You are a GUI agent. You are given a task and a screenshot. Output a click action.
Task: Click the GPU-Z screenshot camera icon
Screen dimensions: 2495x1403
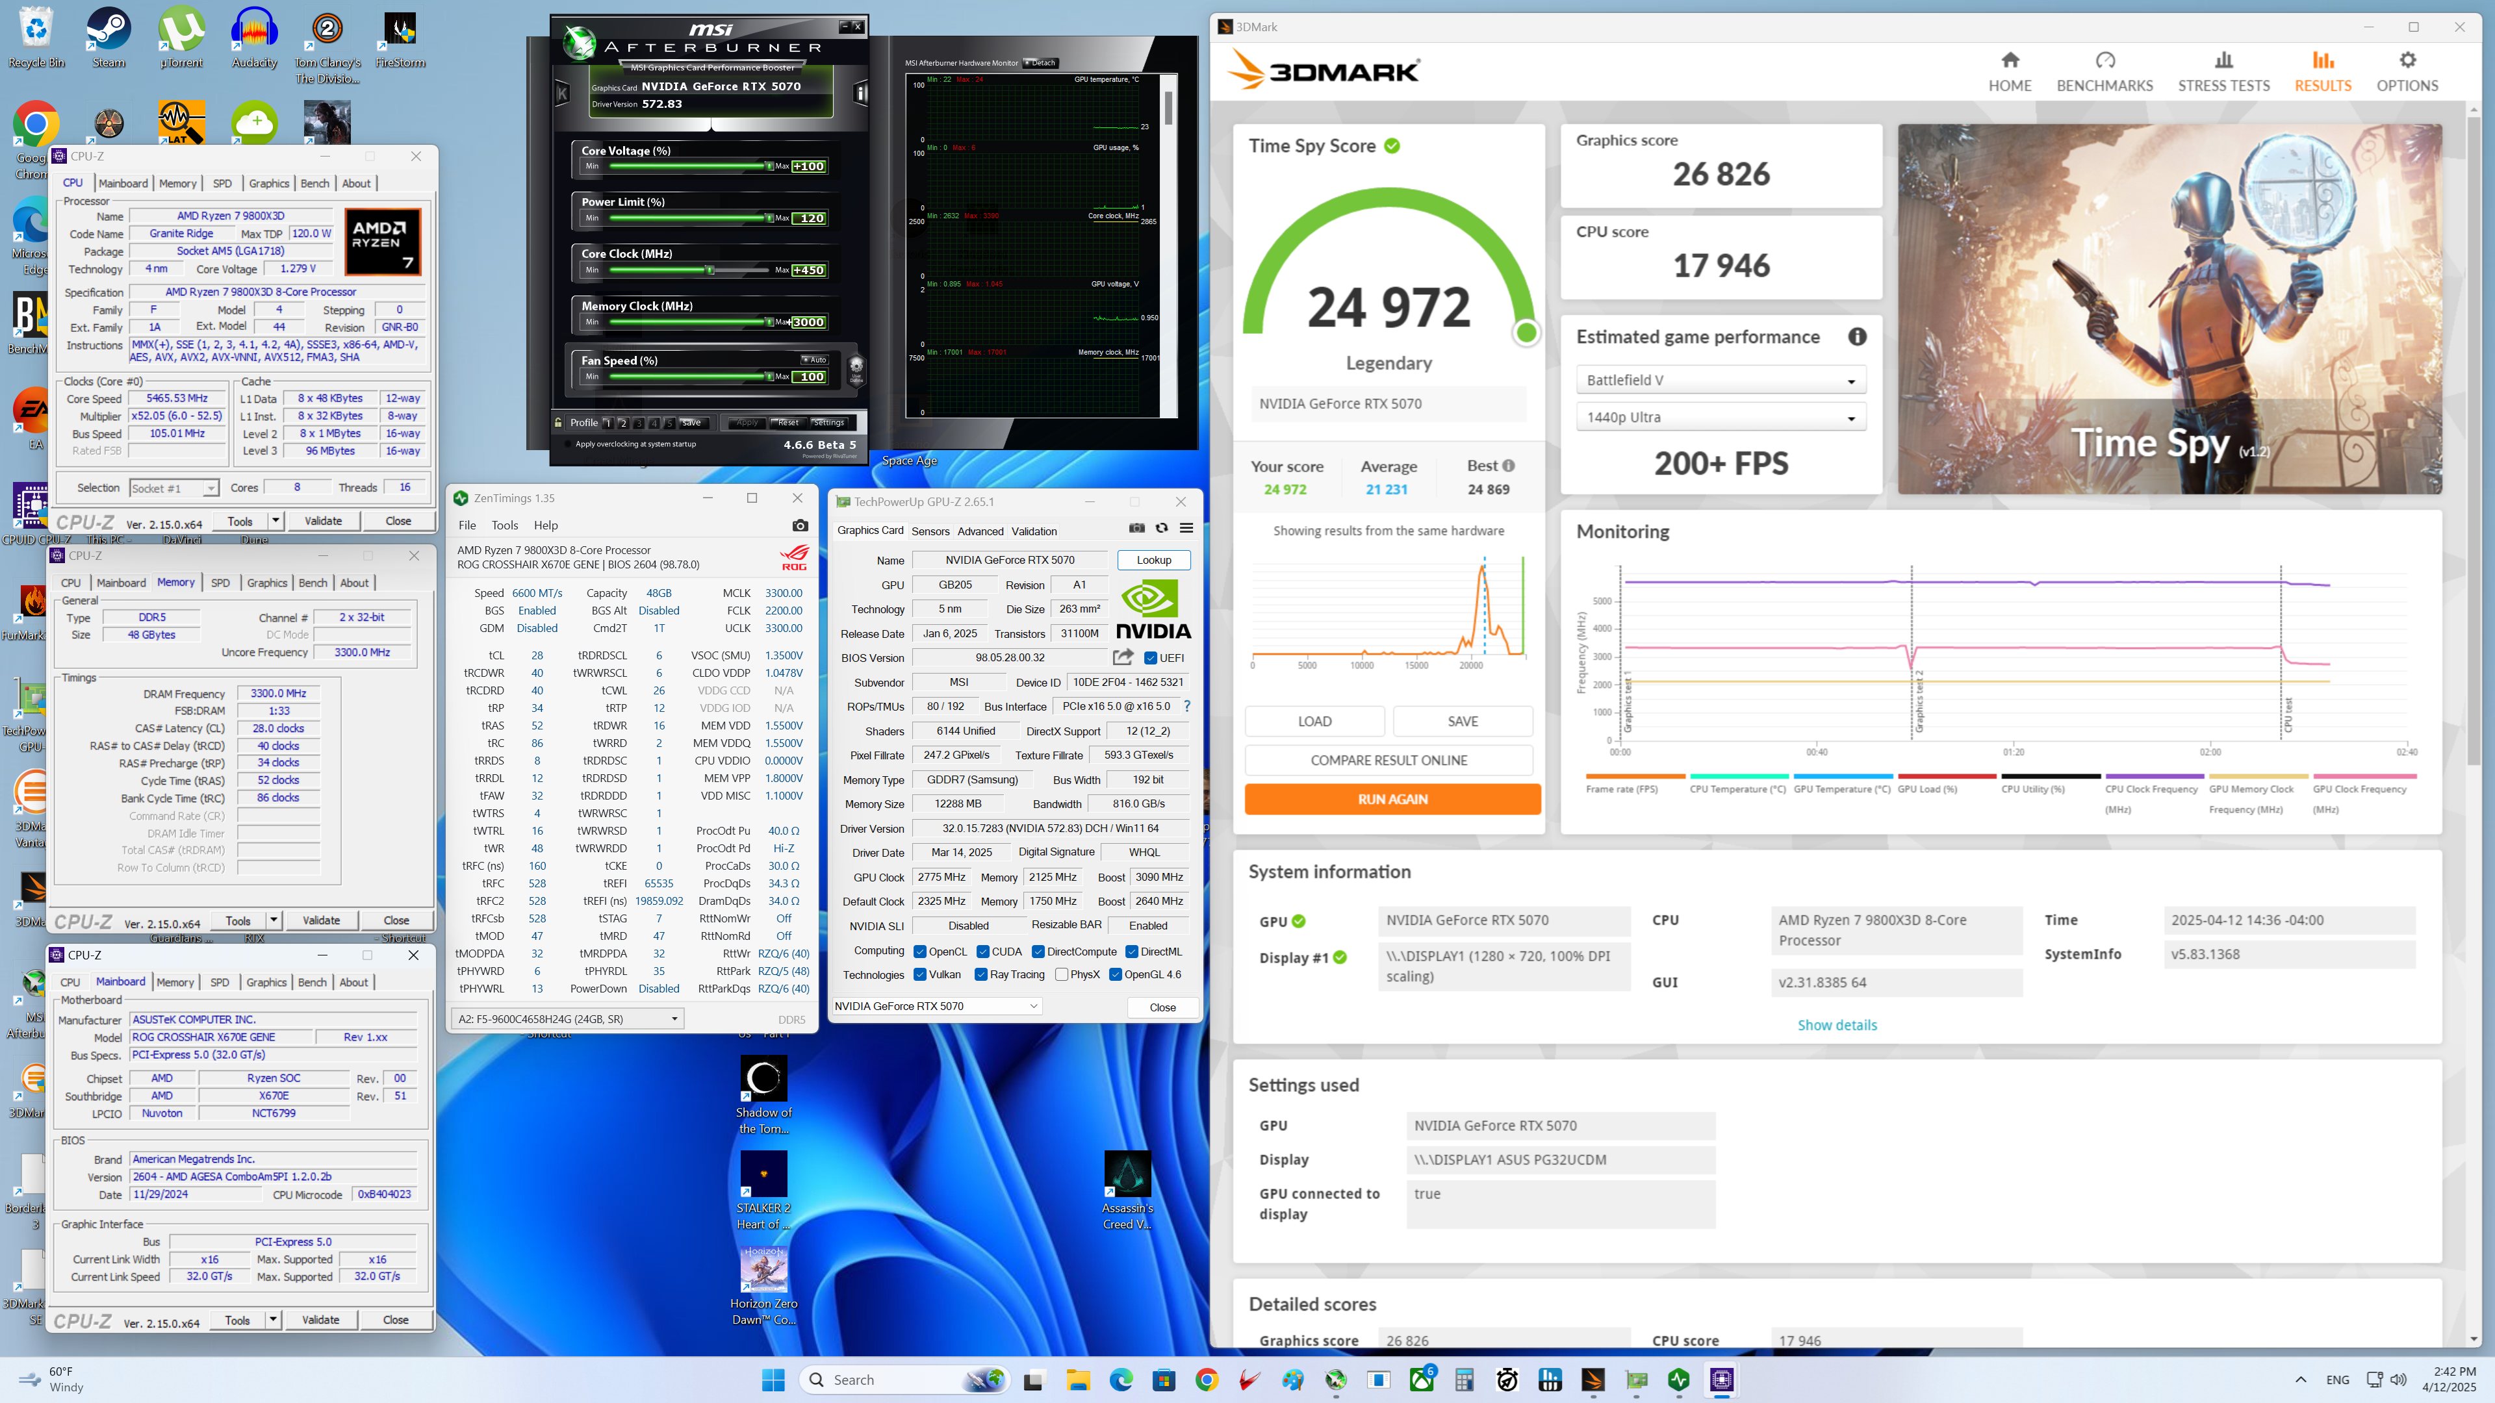1137,527
